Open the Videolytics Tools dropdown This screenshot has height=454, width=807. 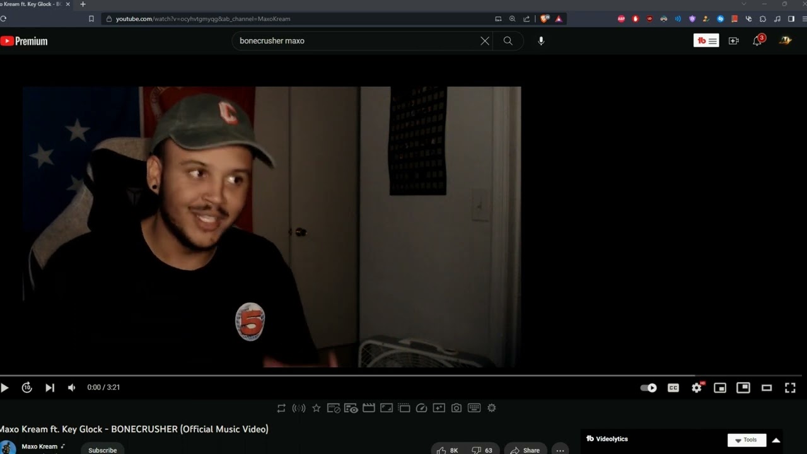tap(746, 440)
